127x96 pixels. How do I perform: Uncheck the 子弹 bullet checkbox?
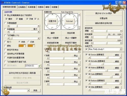tap(27, 19)
